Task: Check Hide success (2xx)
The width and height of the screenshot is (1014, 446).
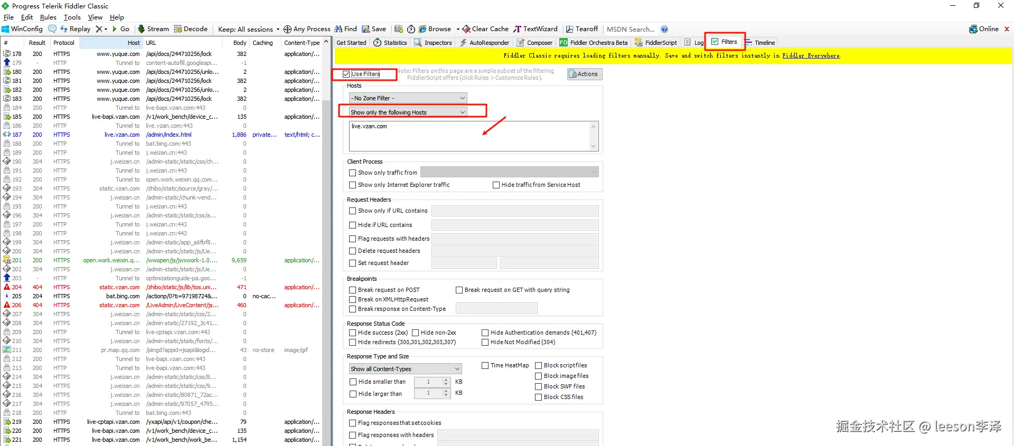Action: (352, 333)
